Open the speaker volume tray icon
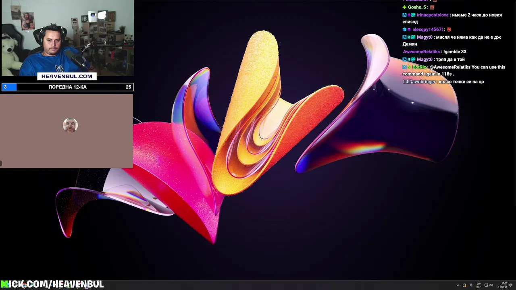This screenshot has width=516, height=290. [x=491, y=285]
